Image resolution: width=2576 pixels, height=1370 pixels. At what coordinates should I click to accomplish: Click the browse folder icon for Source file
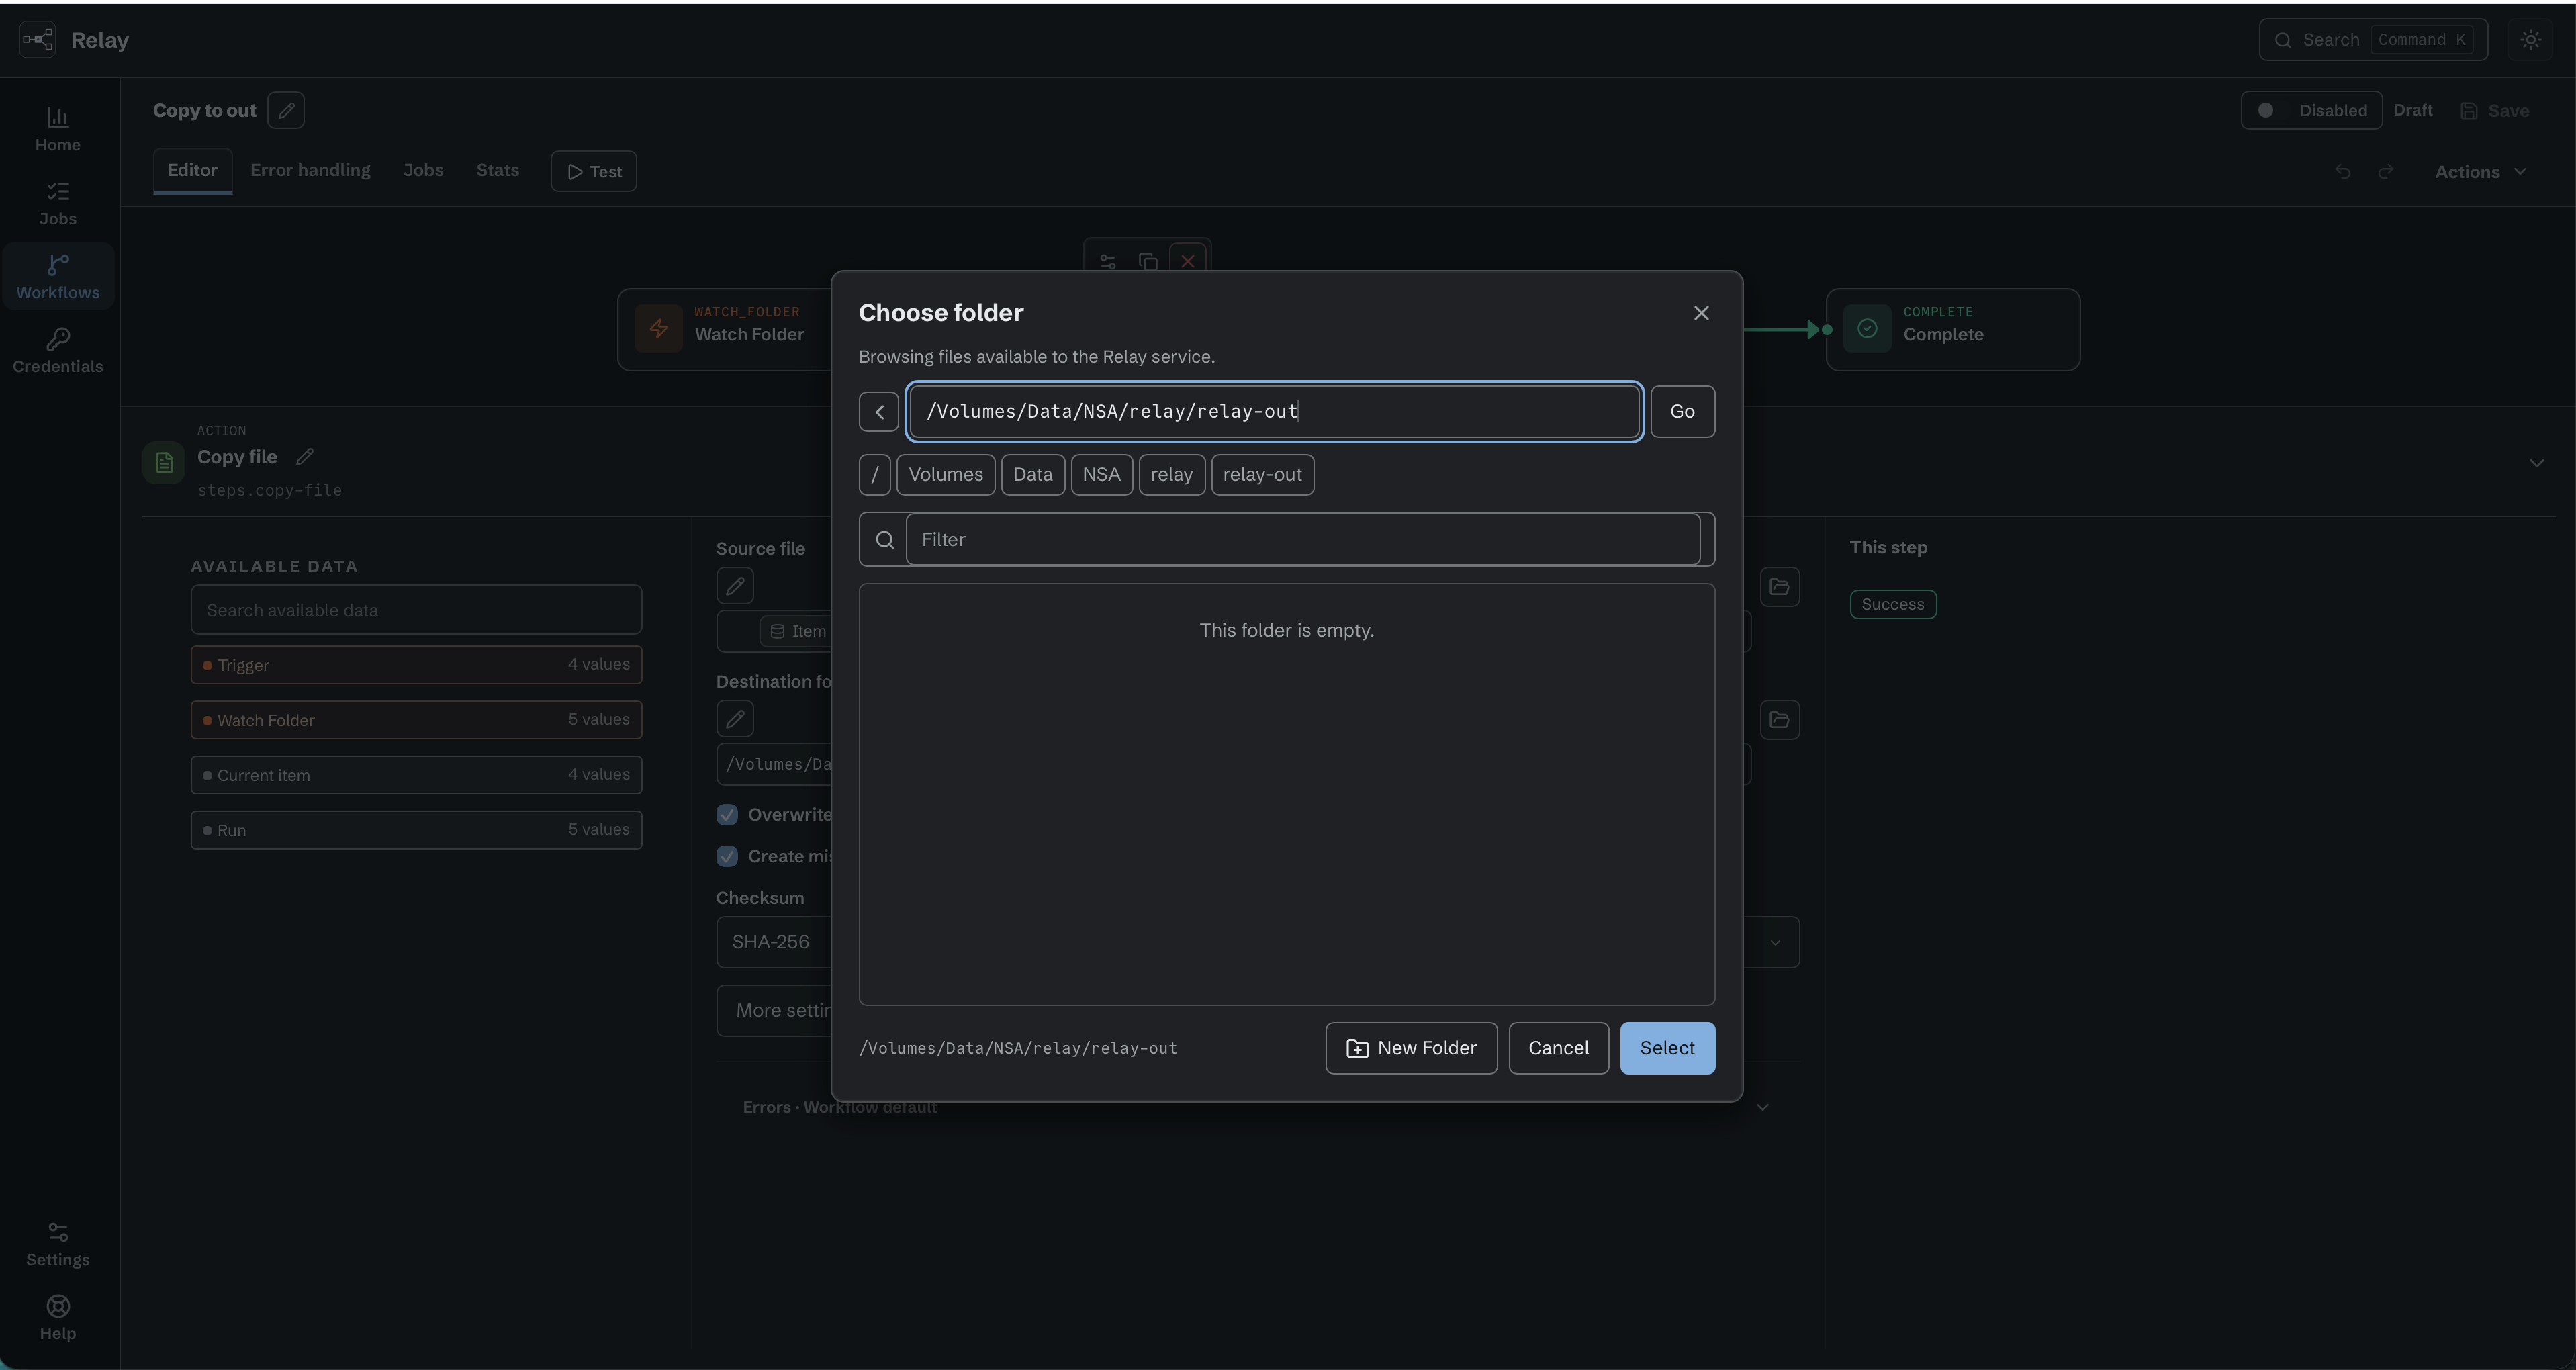[1780, 587]
